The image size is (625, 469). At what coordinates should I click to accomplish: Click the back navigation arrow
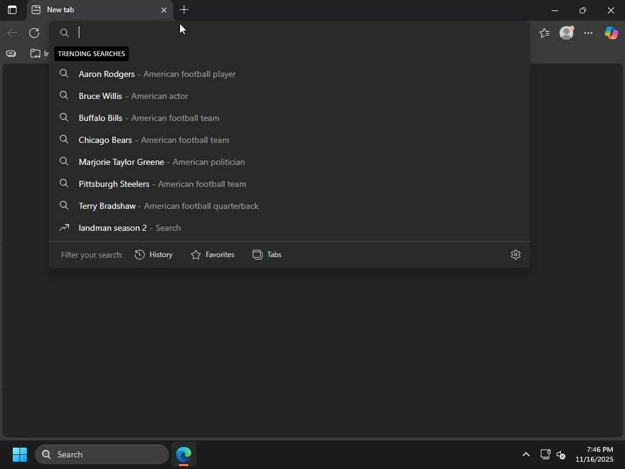point(12,33)
